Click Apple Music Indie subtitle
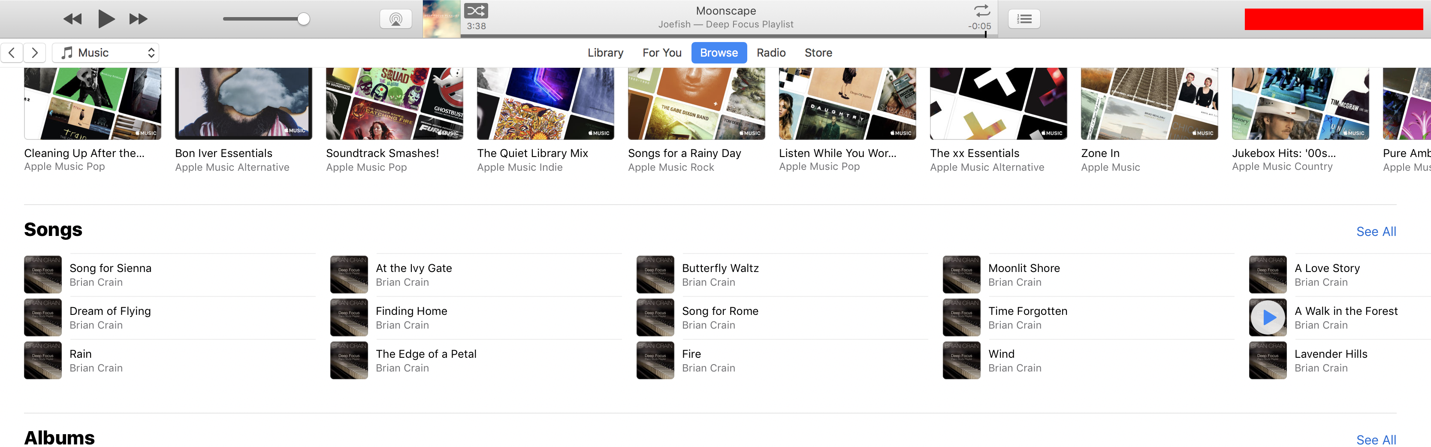 (519, 167)
